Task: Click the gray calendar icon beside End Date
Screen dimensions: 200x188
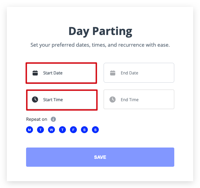Action: (113, 73)
